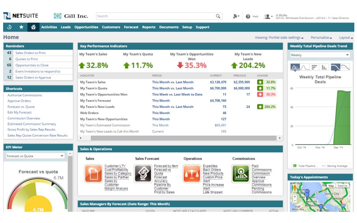
Task: Click the $3,128,479 current sales value
Action: [218, 82]
